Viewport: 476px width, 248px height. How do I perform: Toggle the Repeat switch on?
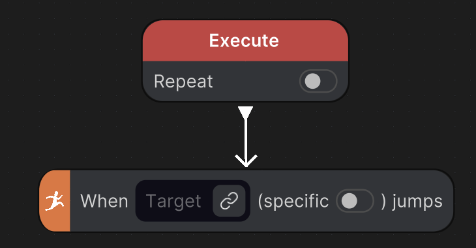pos(318,81)
